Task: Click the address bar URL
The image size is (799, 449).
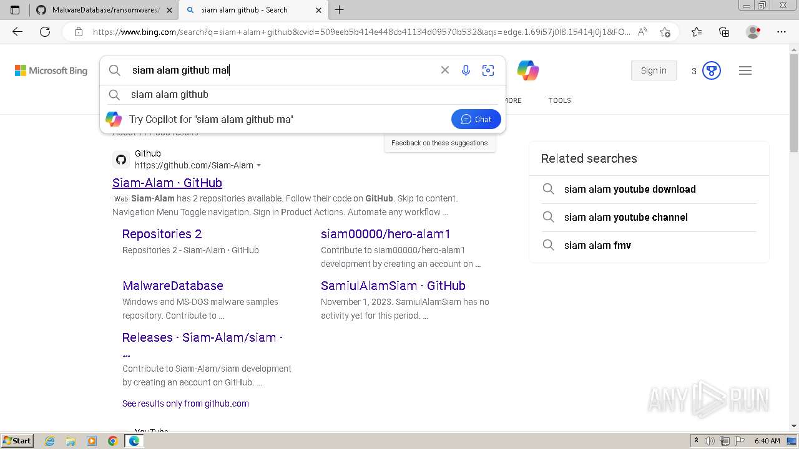Action: coord(361,32)
